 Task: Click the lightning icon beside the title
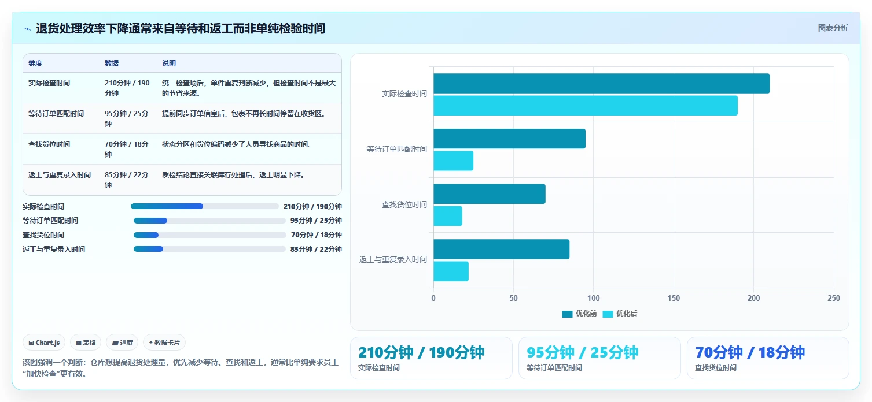tap(27, 29)
